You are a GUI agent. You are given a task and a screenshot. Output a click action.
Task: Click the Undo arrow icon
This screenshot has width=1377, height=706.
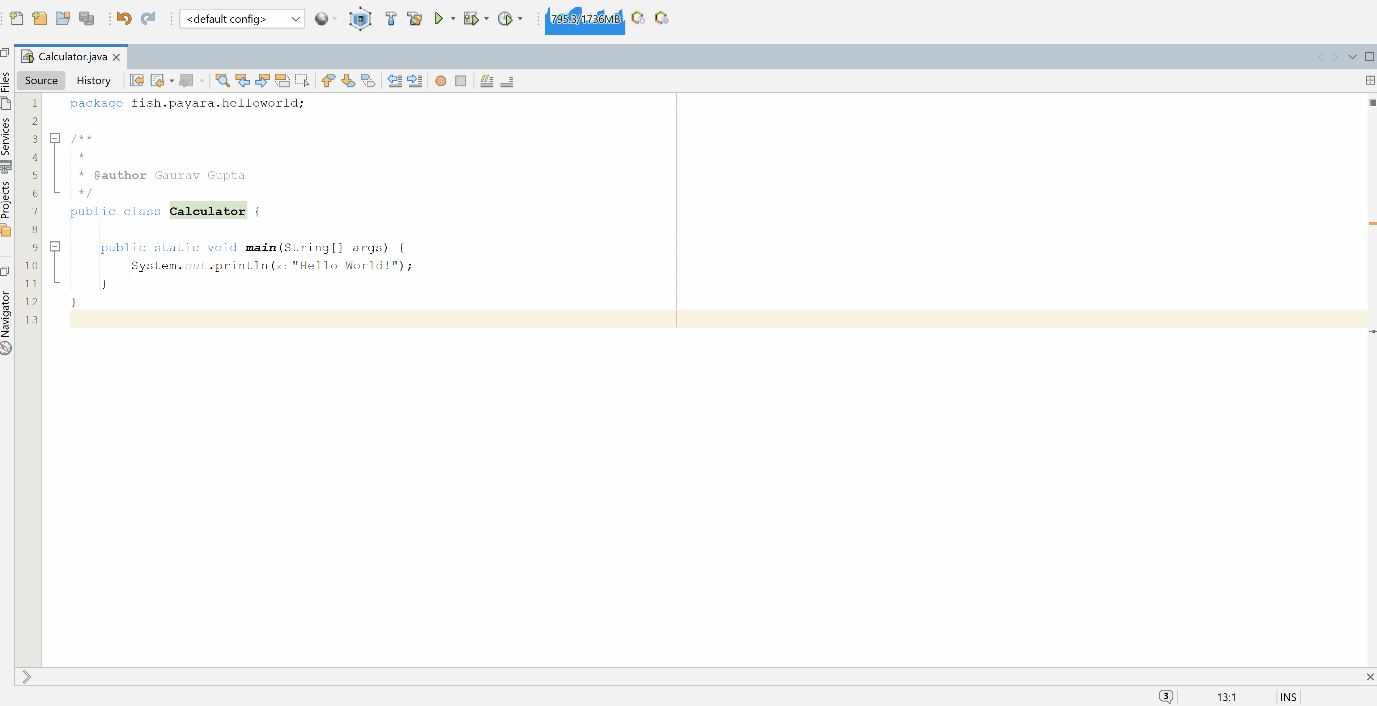point(124,19)
